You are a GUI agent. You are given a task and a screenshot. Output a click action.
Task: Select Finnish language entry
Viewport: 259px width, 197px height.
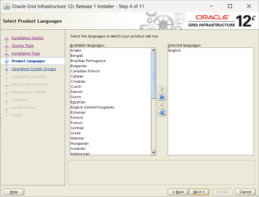tap(110, 118)
